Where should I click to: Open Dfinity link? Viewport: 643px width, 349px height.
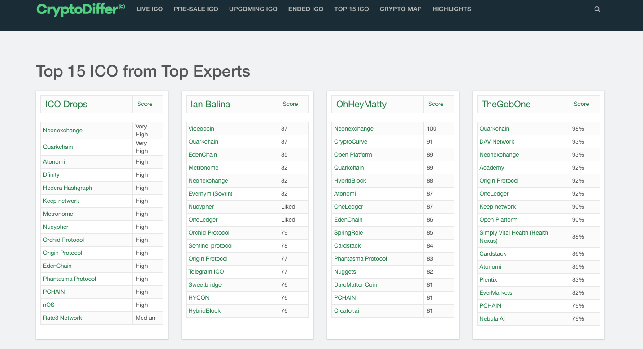(x=51, y=175)
